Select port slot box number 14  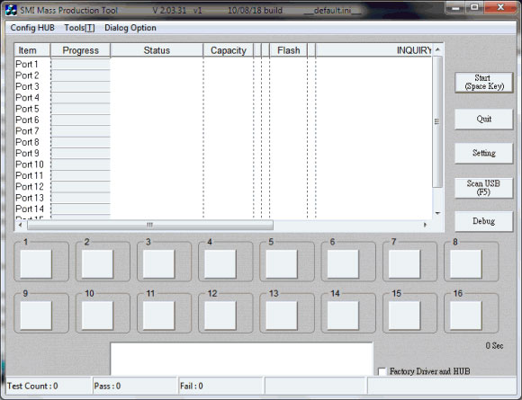343,316
